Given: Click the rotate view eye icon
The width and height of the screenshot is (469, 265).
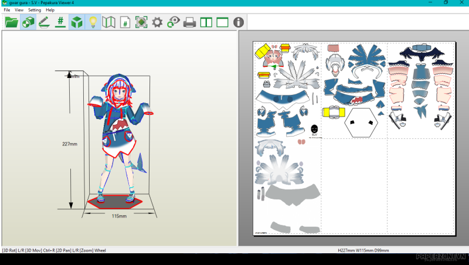Looking at the screenshot, I should pos(173,22).
